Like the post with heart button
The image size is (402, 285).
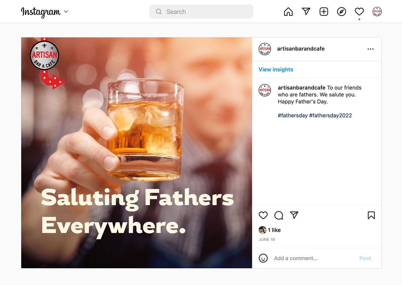(263, 215)
